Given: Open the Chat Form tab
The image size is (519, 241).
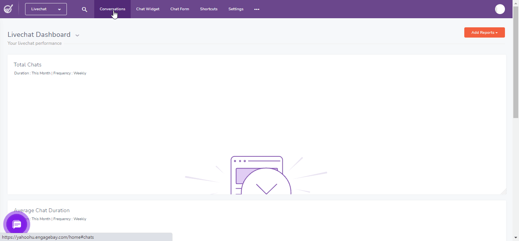Looking at the screenshot, I should click(180, 9).
